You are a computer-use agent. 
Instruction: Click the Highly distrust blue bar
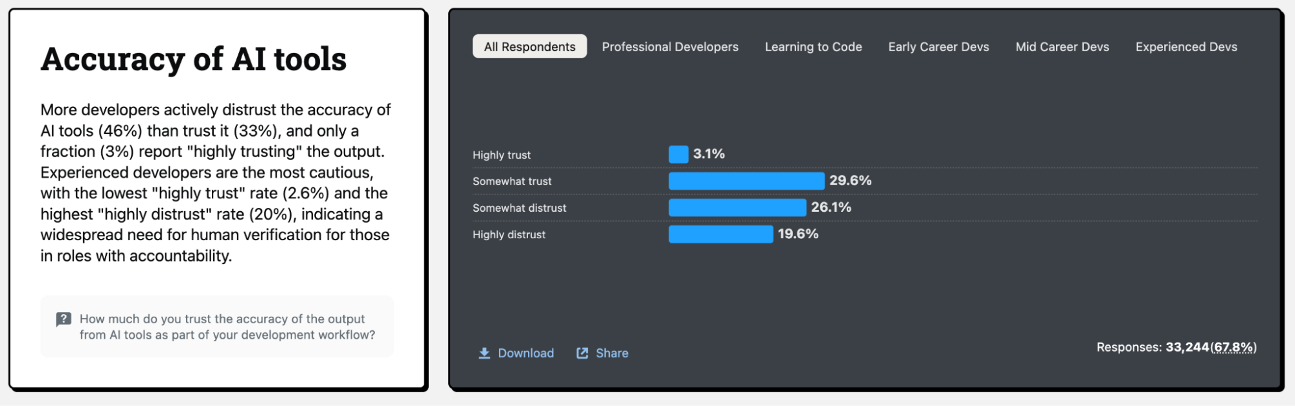(720, 234)
